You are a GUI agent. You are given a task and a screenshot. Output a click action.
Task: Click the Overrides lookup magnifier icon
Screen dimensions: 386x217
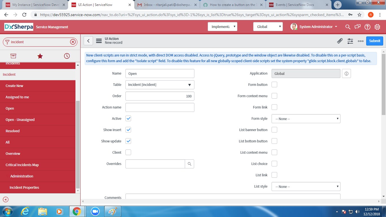click(x=189, y=164)
